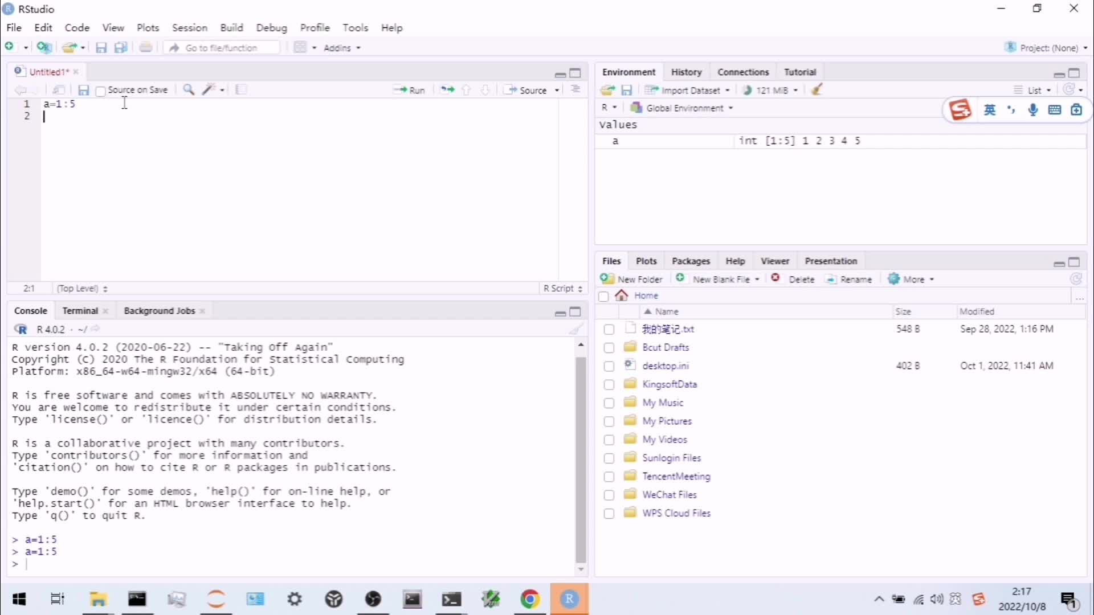Check the WeChat Files checkbox
The height and width of the screenshot is (615, 1094).
(609, 495)
